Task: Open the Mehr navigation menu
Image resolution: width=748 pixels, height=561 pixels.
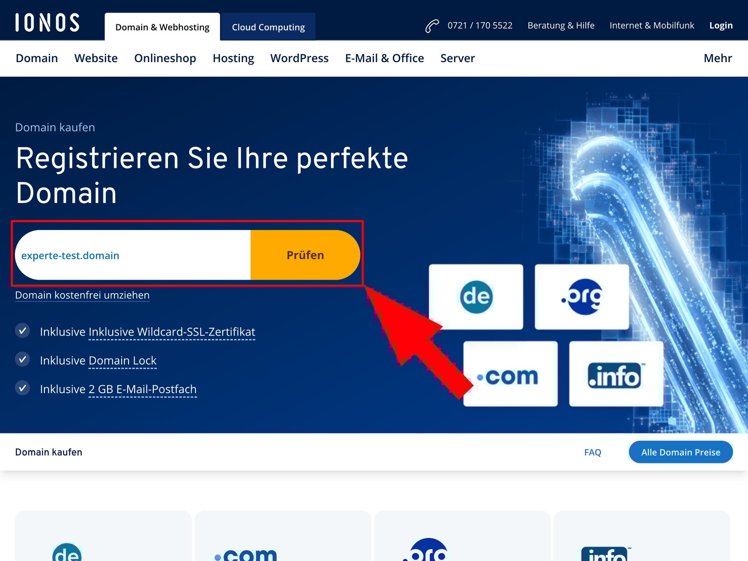Action: click(717, 58)
